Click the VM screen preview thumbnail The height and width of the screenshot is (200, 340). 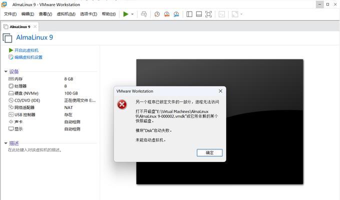click(220, 121)
